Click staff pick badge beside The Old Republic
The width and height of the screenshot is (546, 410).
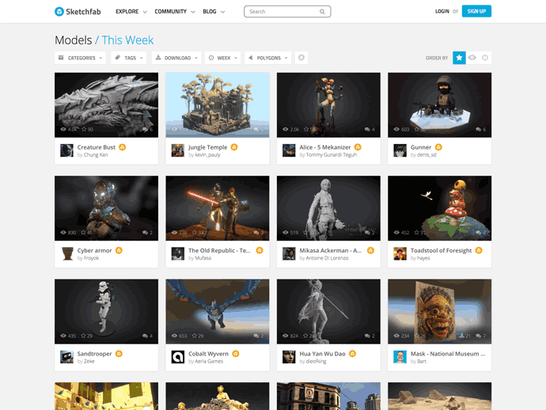[260, 250]
